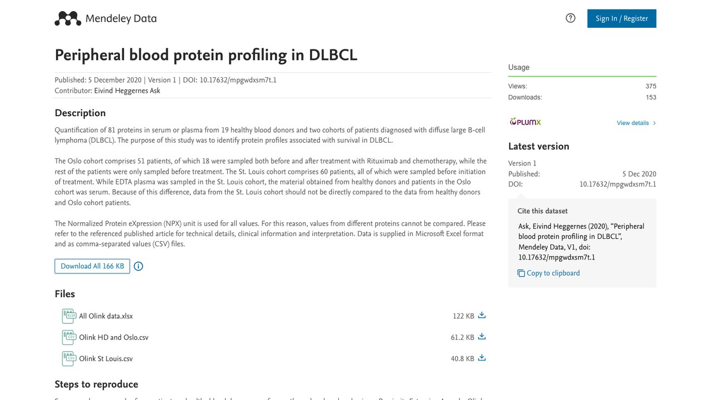Click the CSV icon for Olink St Louis
Viewport: 711px width, 400px height.
tap(69, 358)
